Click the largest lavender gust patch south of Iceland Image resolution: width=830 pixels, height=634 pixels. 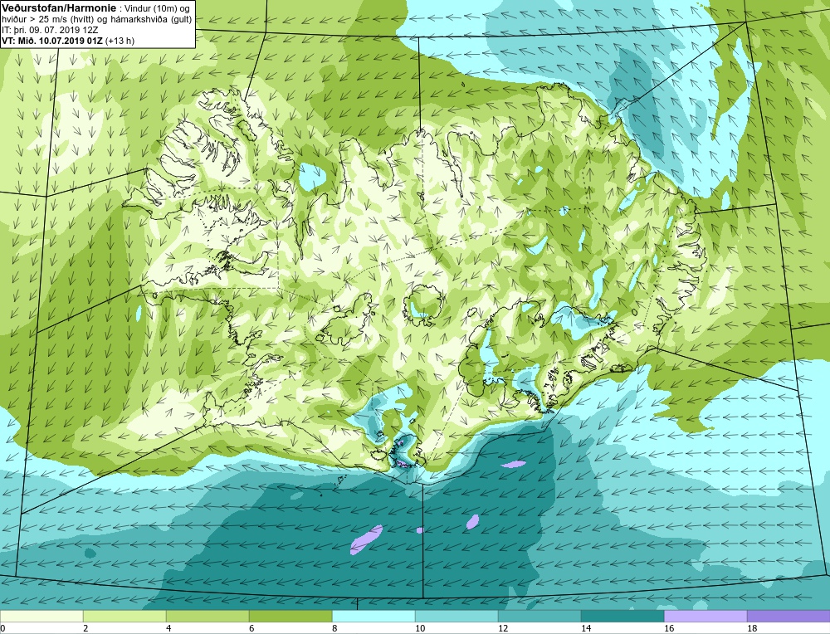coord(366,539)
